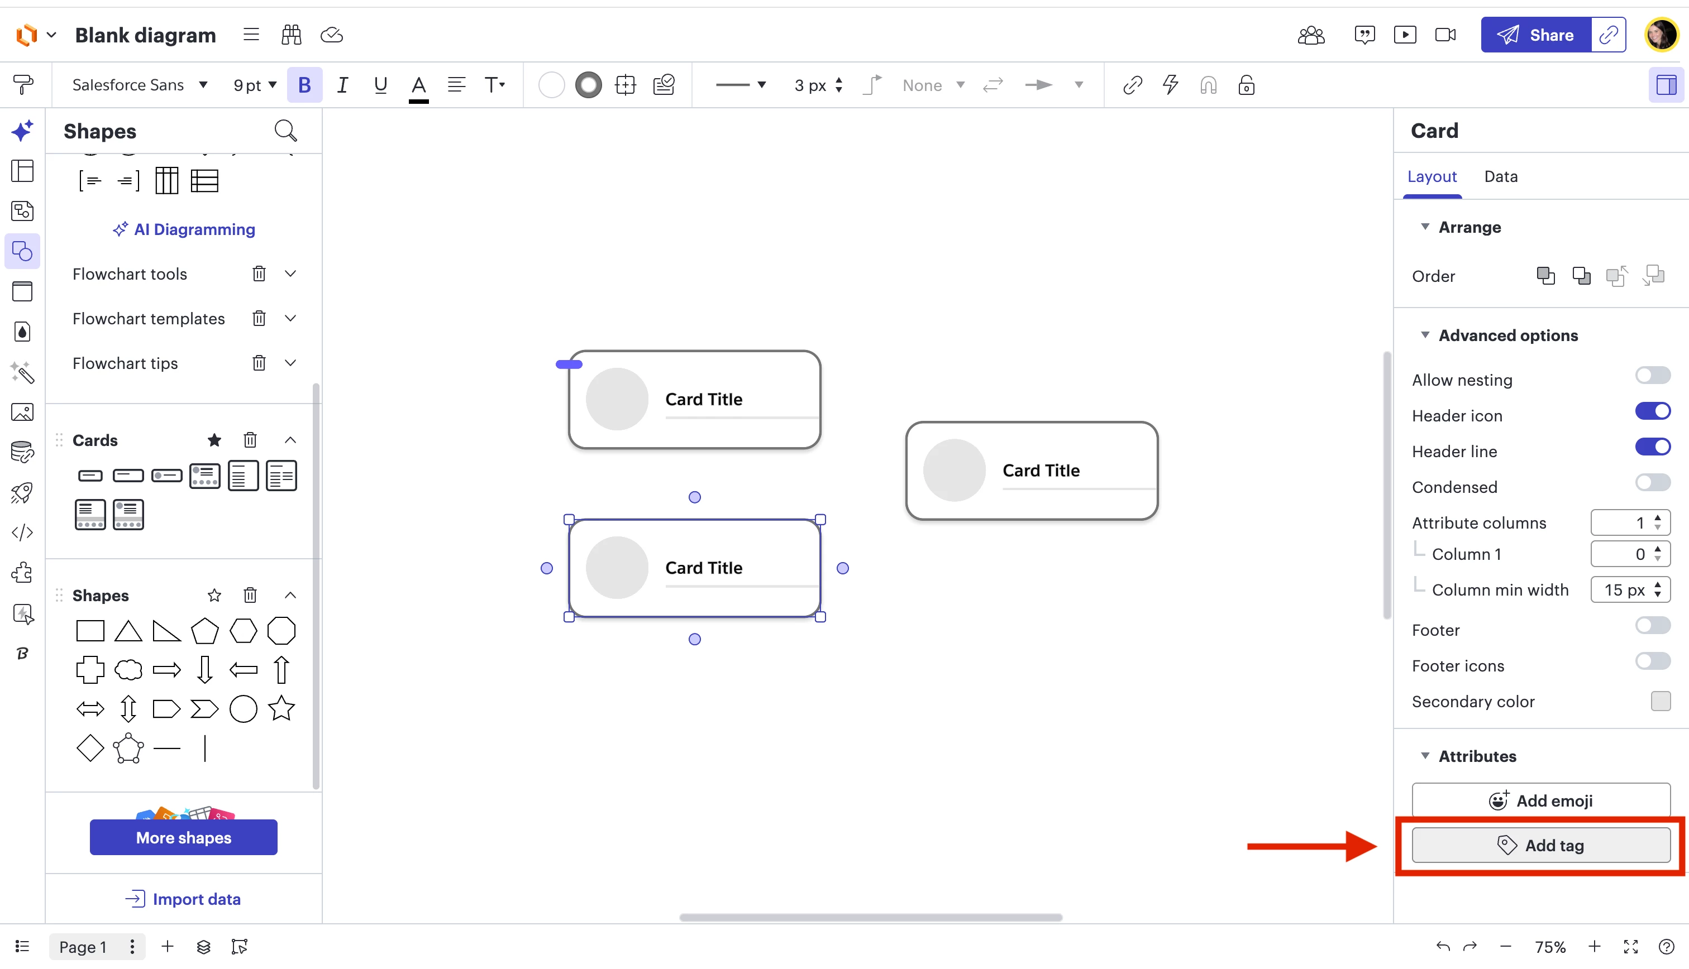Screen dimensions: 1689x969
Task: Click the lightning bolt actions icon
Action: (x=1170, y=85)
